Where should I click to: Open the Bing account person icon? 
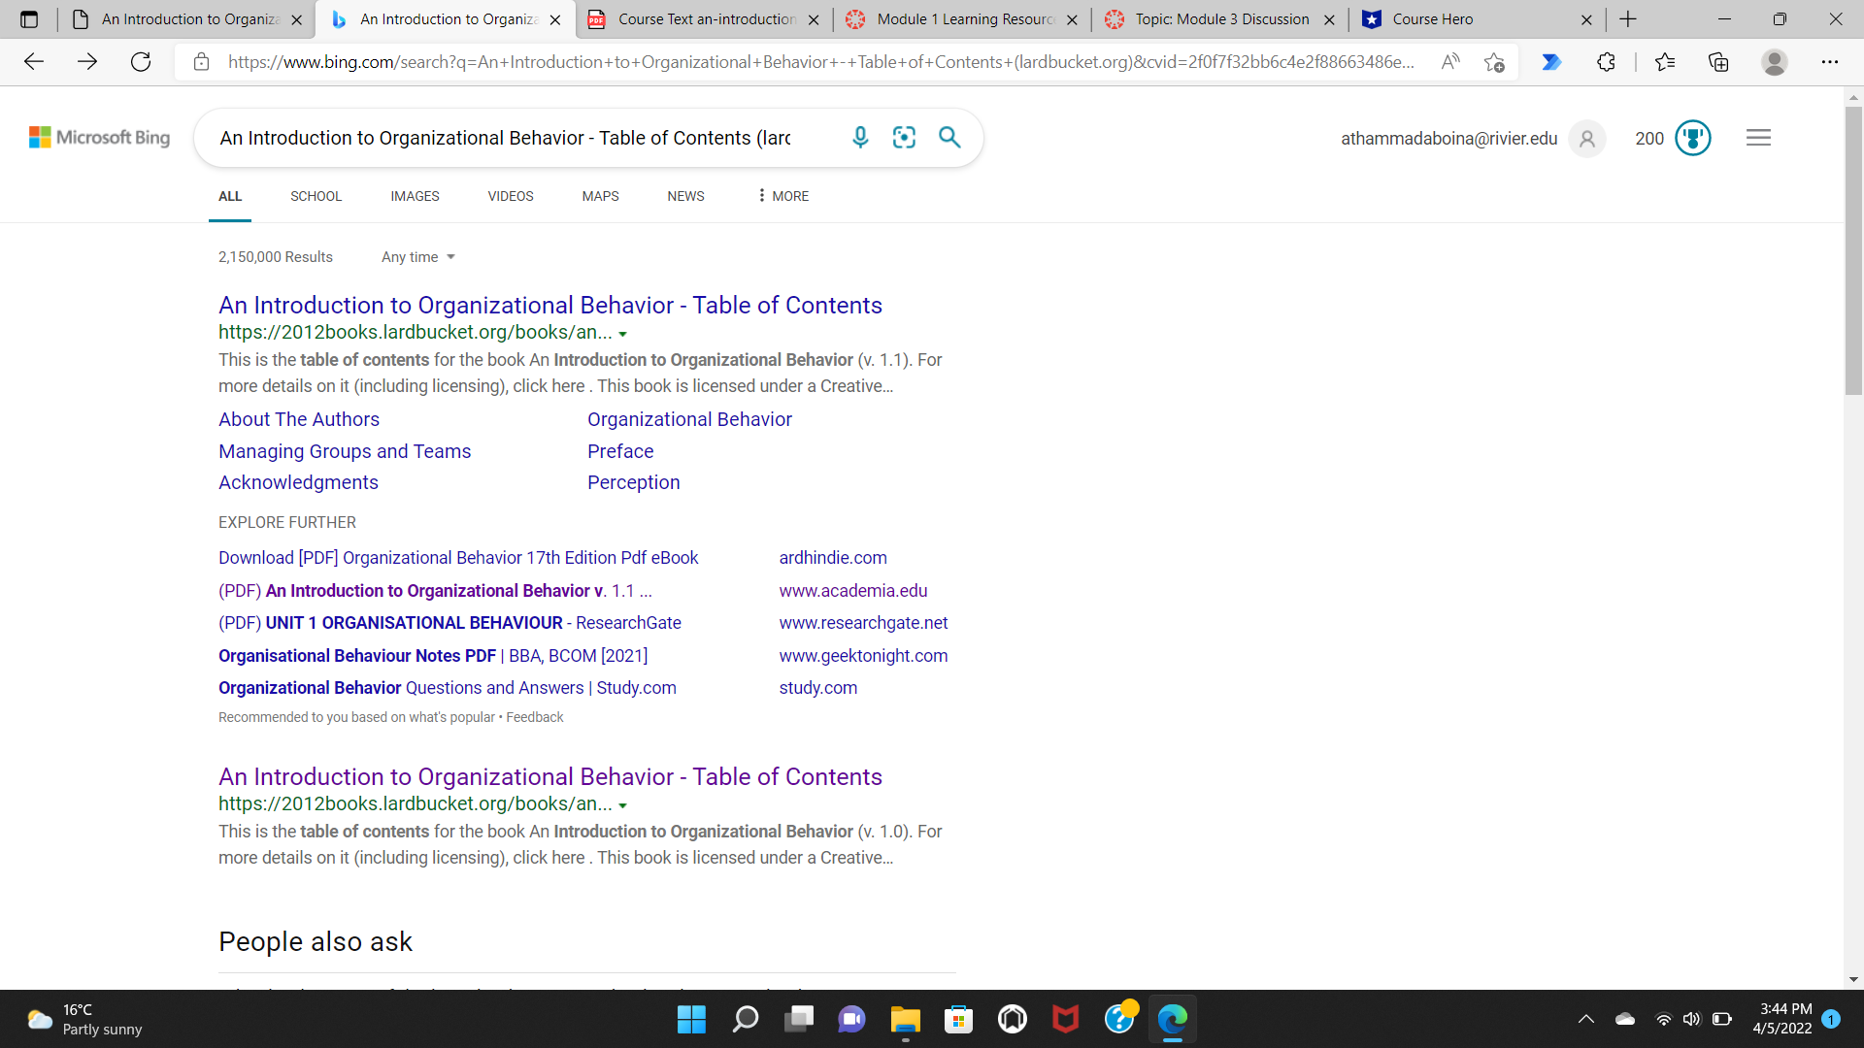pos(1587,139)
